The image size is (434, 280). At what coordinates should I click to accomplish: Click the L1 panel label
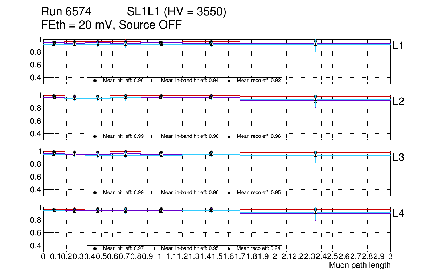pyautogui.click(x=398, y=45)
